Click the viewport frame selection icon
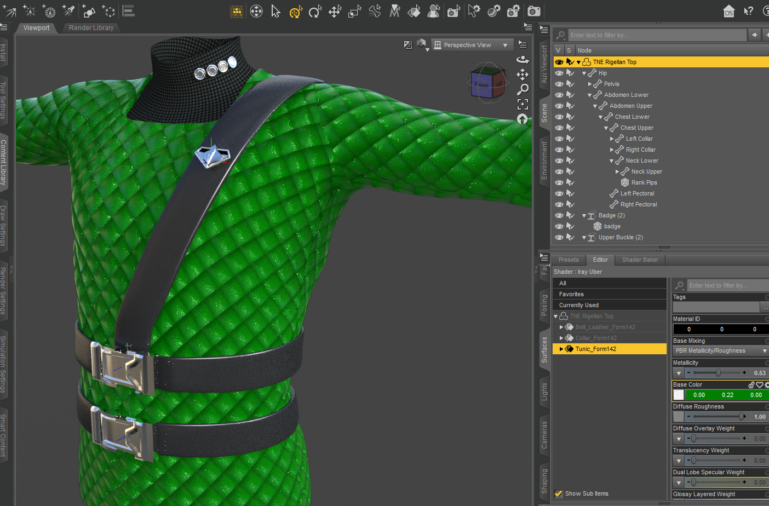 pos(523,104)
